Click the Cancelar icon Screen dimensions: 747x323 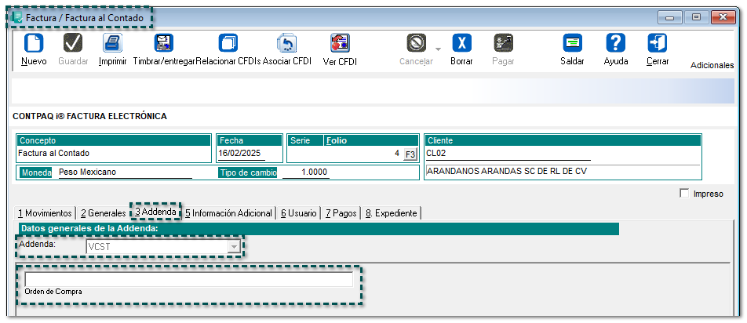417,43
